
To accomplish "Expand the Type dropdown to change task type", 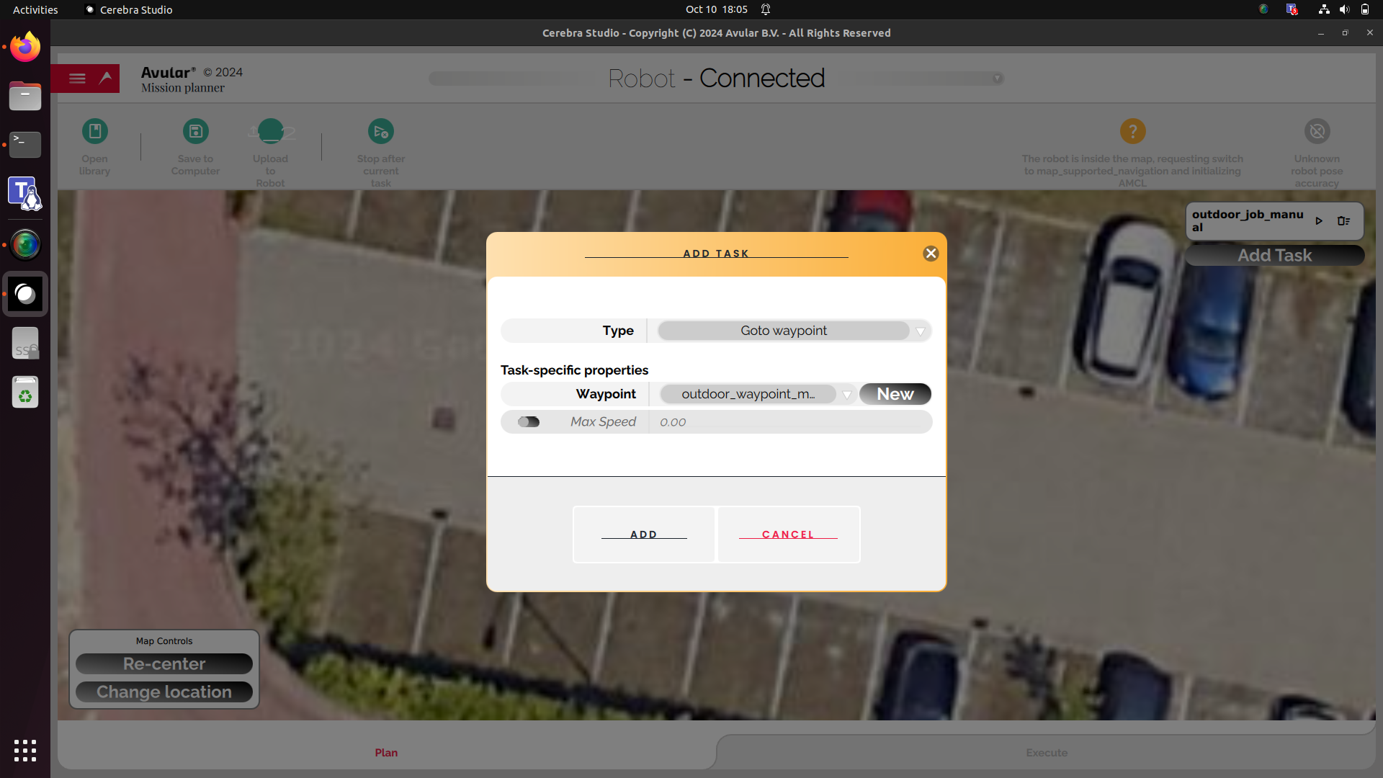I will click(x=918, y=331).
